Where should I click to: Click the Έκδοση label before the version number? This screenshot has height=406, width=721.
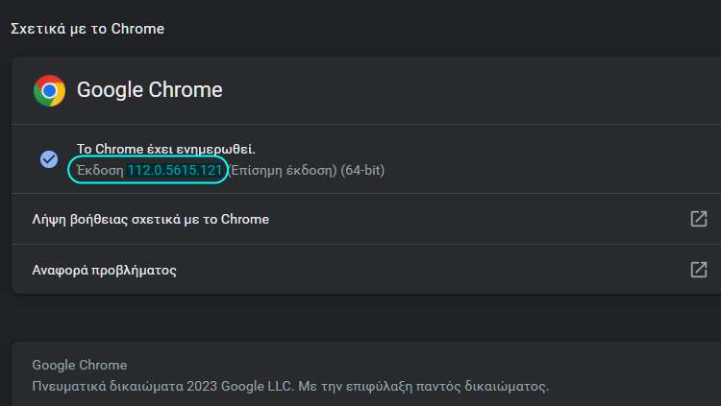100,170
